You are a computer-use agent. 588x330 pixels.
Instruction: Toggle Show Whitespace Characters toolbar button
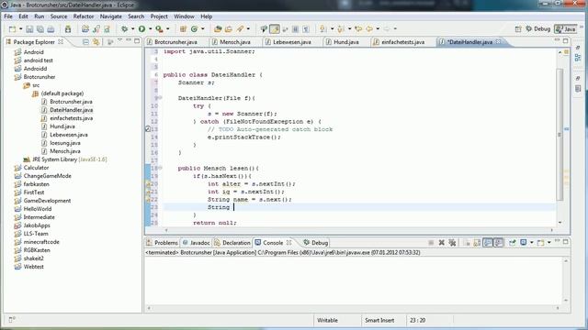pyautogui.click(x=306, y=28)
